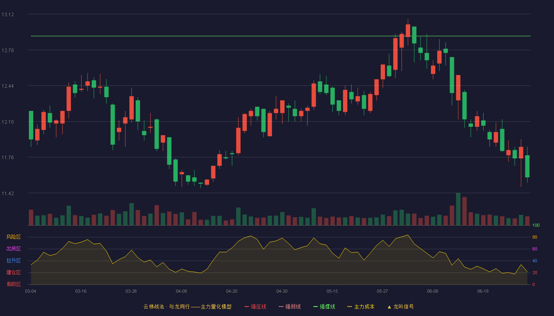Click the 12.78 price axis label

(8, 50)
